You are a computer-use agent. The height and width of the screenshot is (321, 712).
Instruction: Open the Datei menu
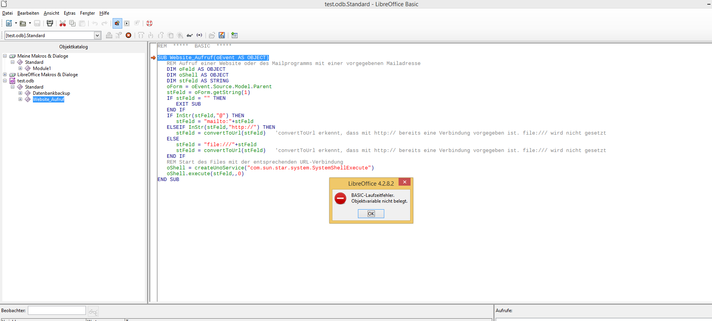pyautogui.click(x=7, y=13)
